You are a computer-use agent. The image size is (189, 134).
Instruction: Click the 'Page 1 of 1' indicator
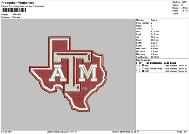click(x=182, y=132)
